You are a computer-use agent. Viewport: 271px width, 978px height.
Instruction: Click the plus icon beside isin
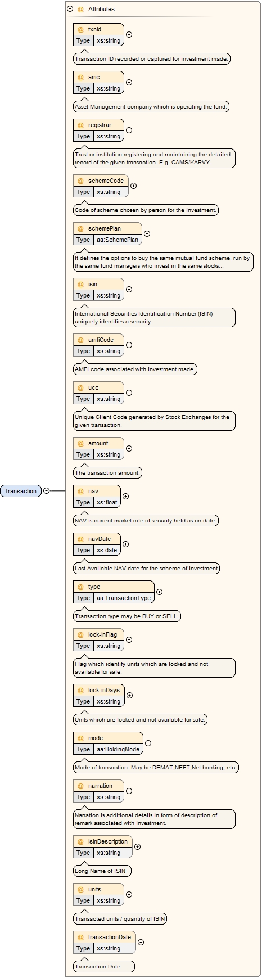[129, 289]
